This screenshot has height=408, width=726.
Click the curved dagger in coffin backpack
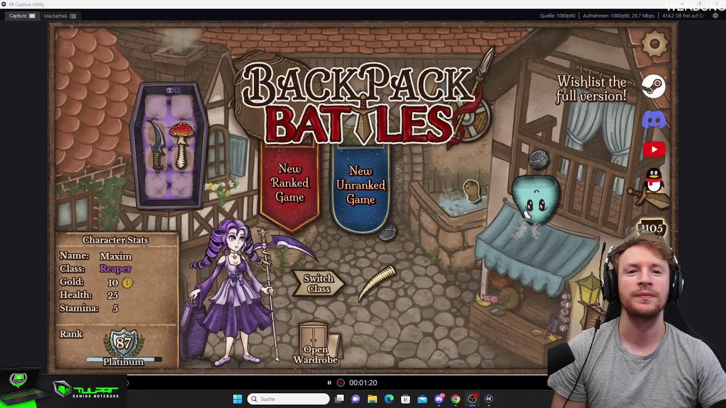point(157,146)
